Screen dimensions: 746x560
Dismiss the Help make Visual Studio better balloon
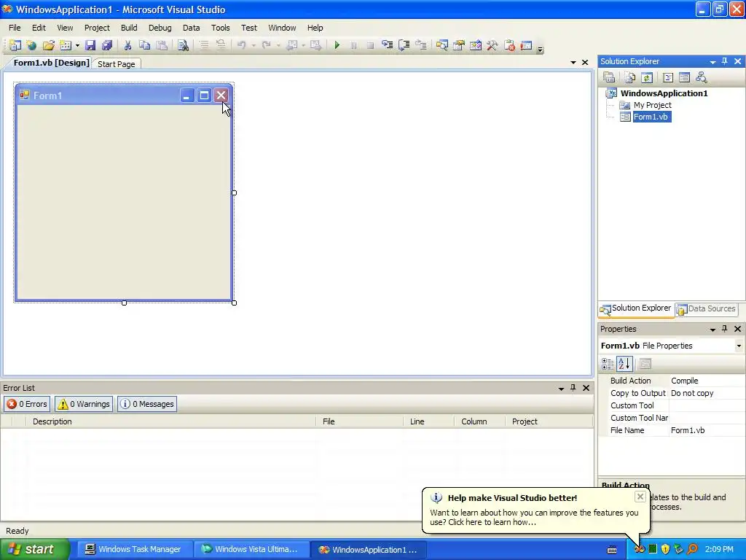tap(640, 497)
